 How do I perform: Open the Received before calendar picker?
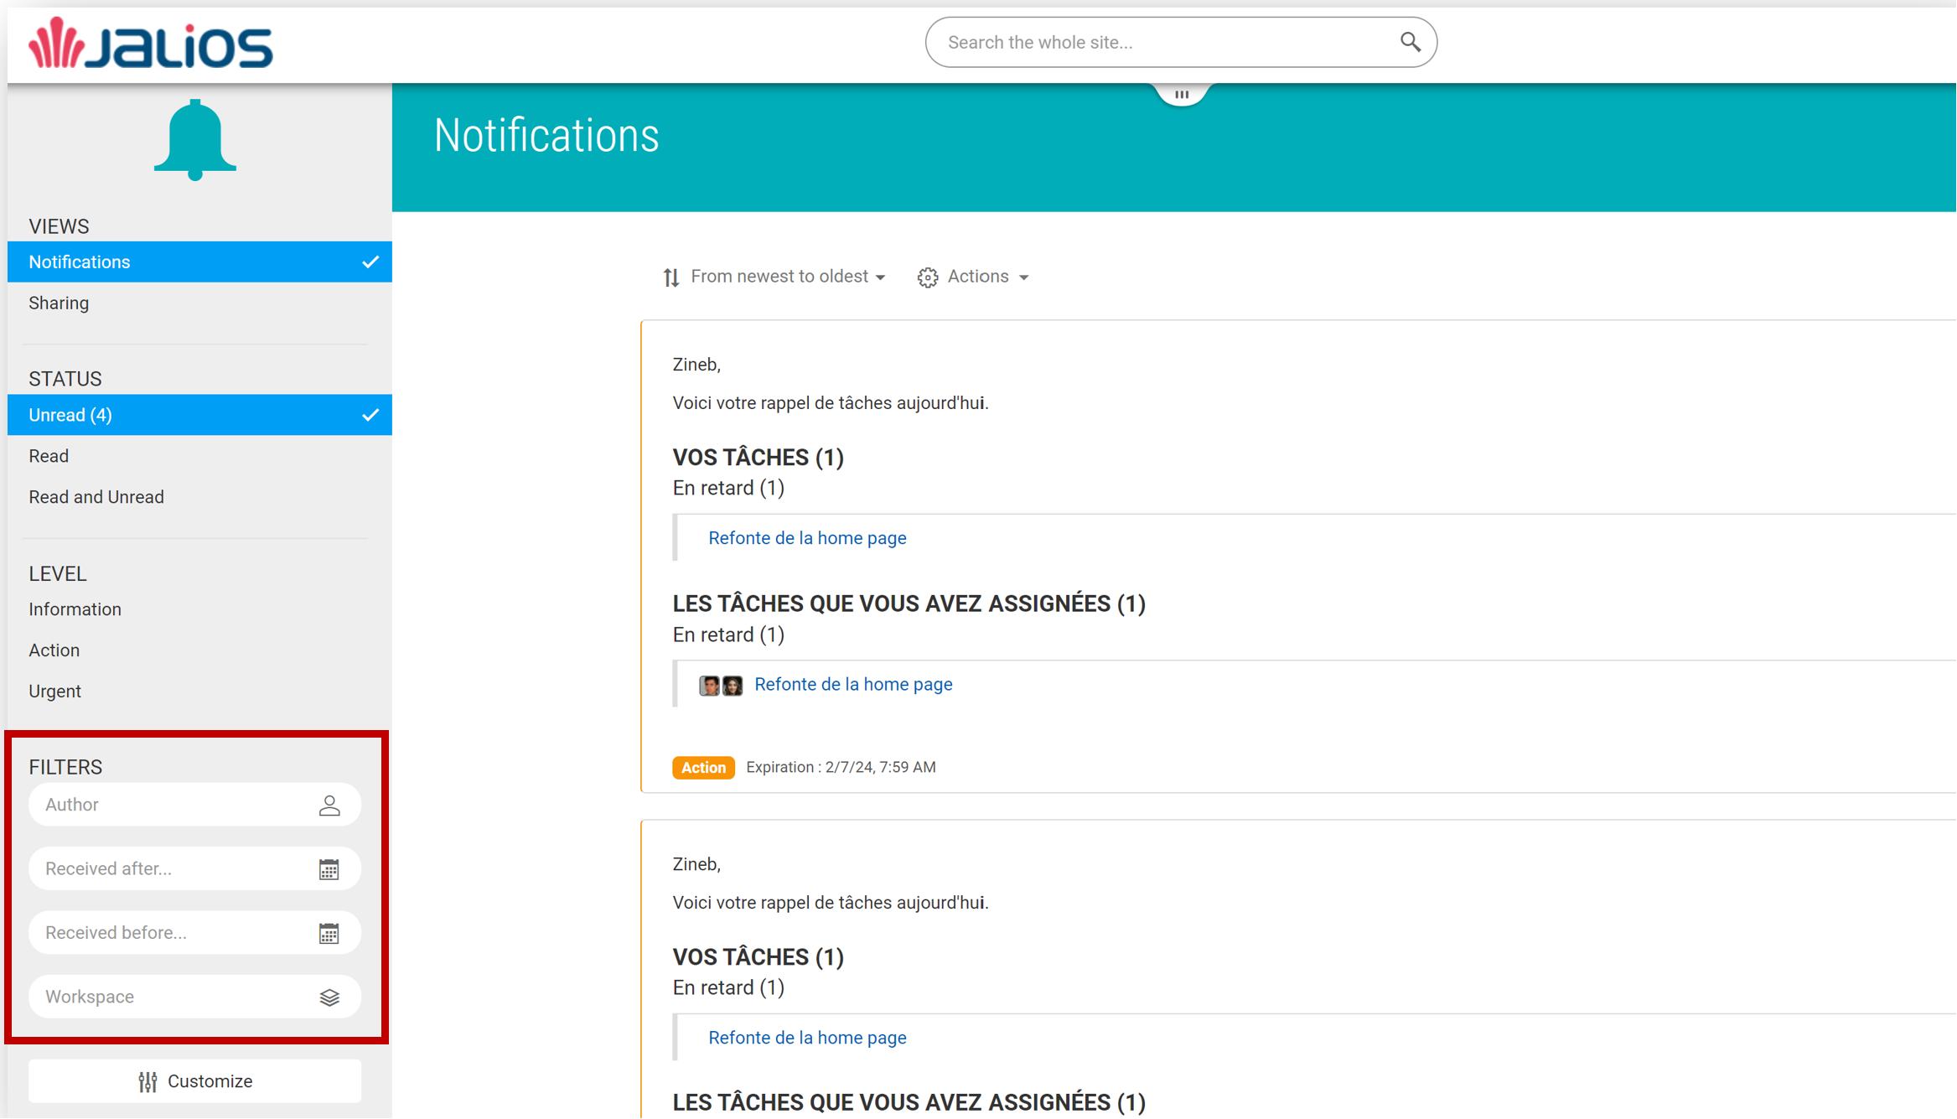point(329,933)
